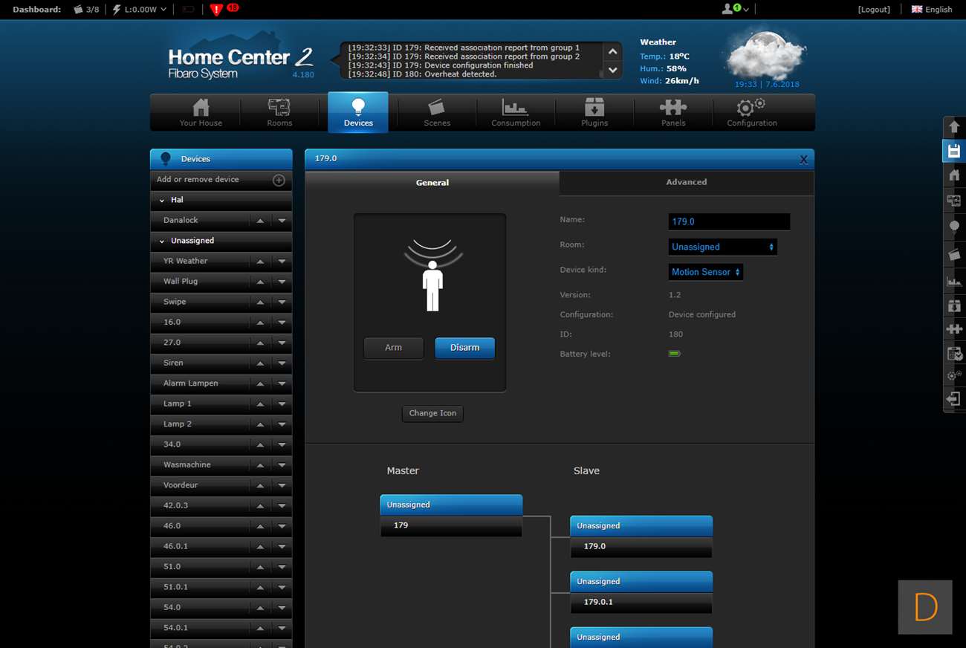Select device 27.0 in the list
This screenshot has width=966, height=648.
pyautogui.click(x=172, y=343)
